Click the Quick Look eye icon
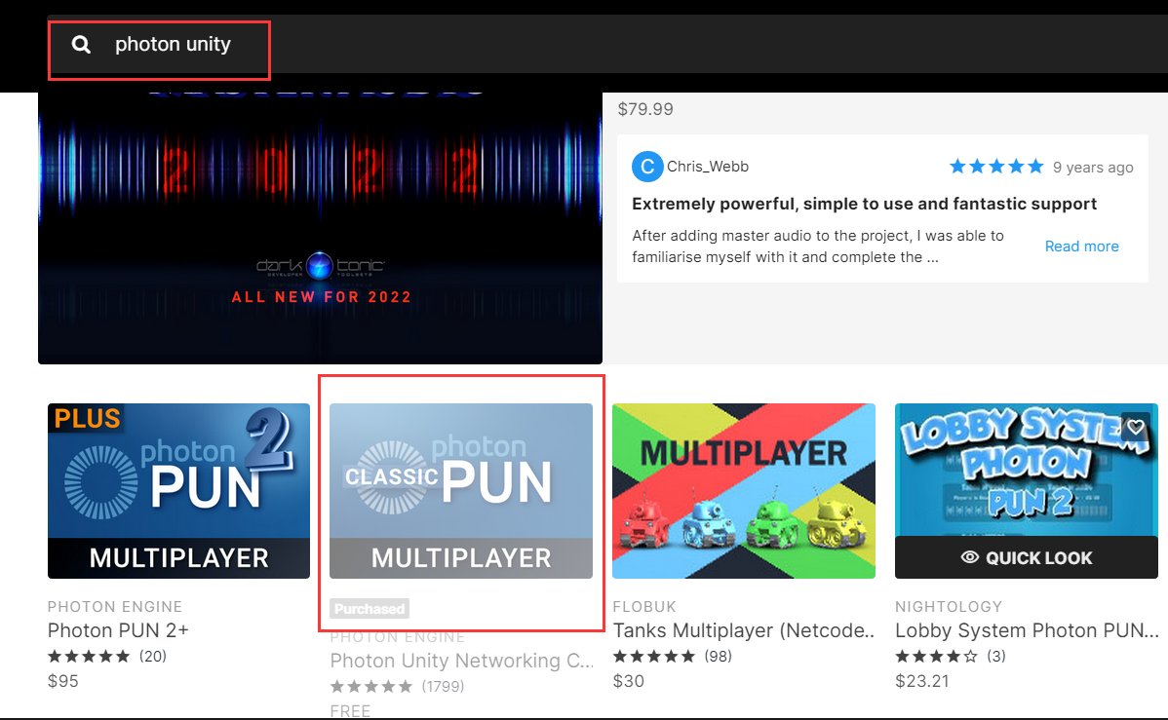Screen dimensions: 1168x720 click(x=970, y=557)
